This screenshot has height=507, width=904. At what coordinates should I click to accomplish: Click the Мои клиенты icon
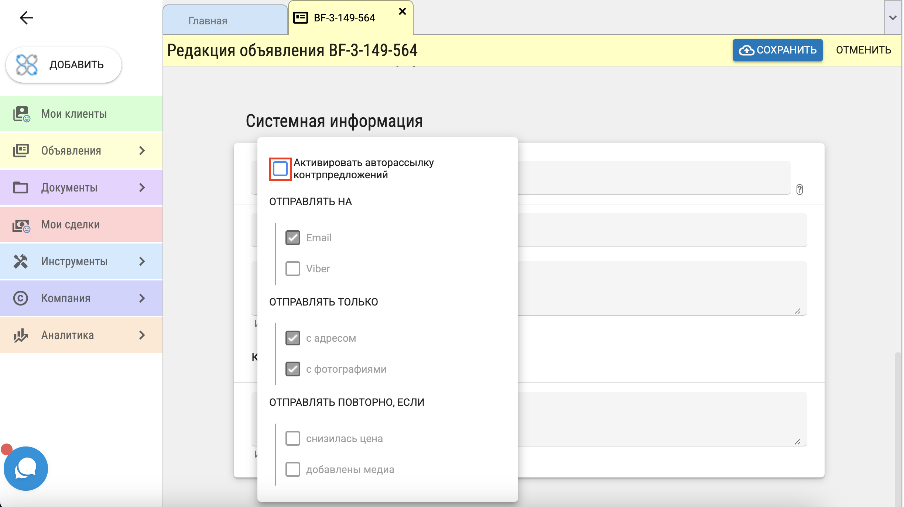tap(21, 114)
